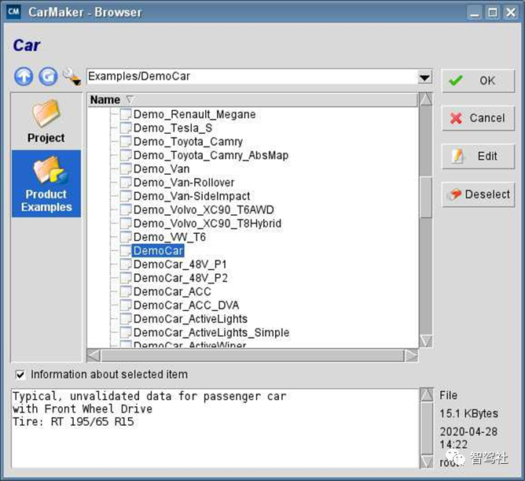Select Demo_Renault_Megane in the list
This screenshot has height=481, width=525.
tap(195, 114)
